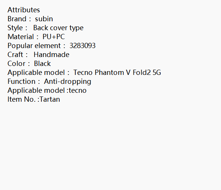Select the Anti-dropping function value

pyautogui.click(x=67, y=82)
